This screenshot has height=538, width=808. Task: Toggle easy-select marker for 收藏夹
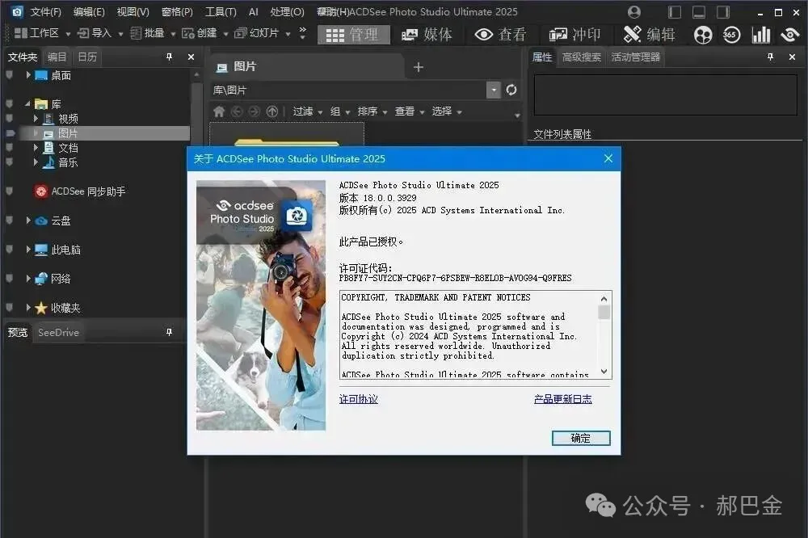pyautogui.click(x=9, y=308)
